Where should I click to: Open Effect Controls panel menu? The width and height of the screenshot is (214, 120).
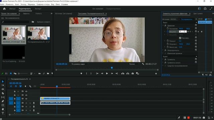click(190, 14)
